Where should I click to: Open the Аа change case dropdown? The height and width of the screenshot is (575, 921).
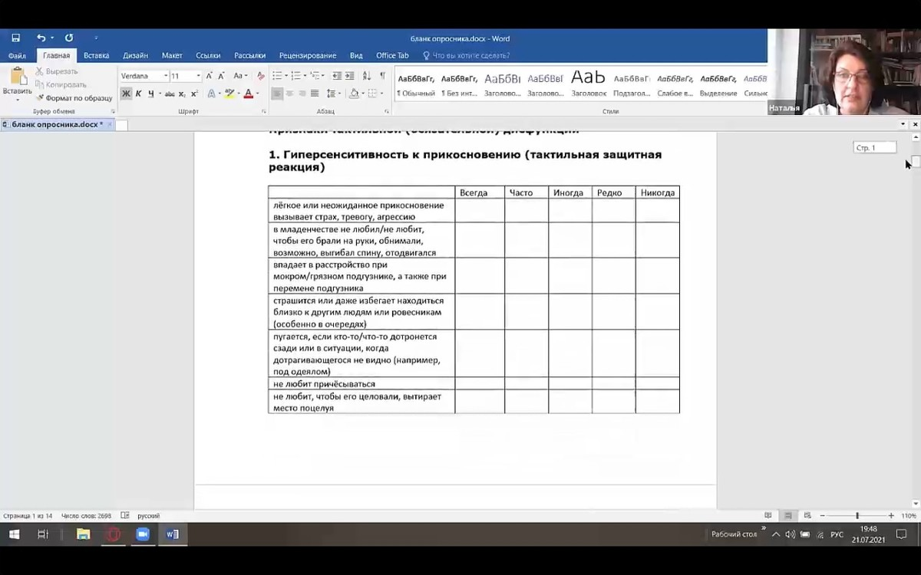pyautogui.click(x=240, y=76)
